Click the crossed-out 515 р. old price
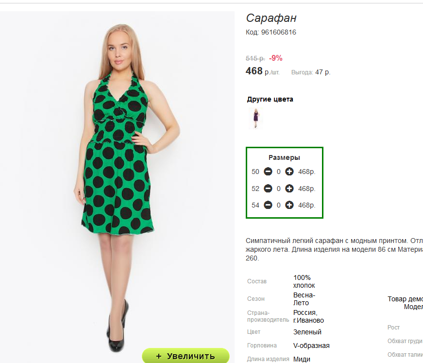Viewport: 423px width, 363px height. click(x=255, y=58)
